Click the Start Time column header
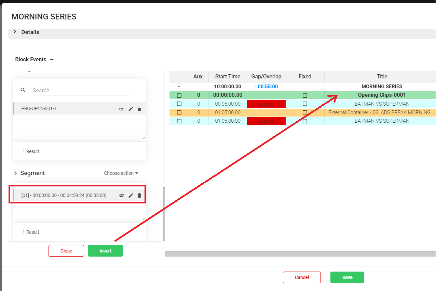437x291 pixels. (228, 77)
